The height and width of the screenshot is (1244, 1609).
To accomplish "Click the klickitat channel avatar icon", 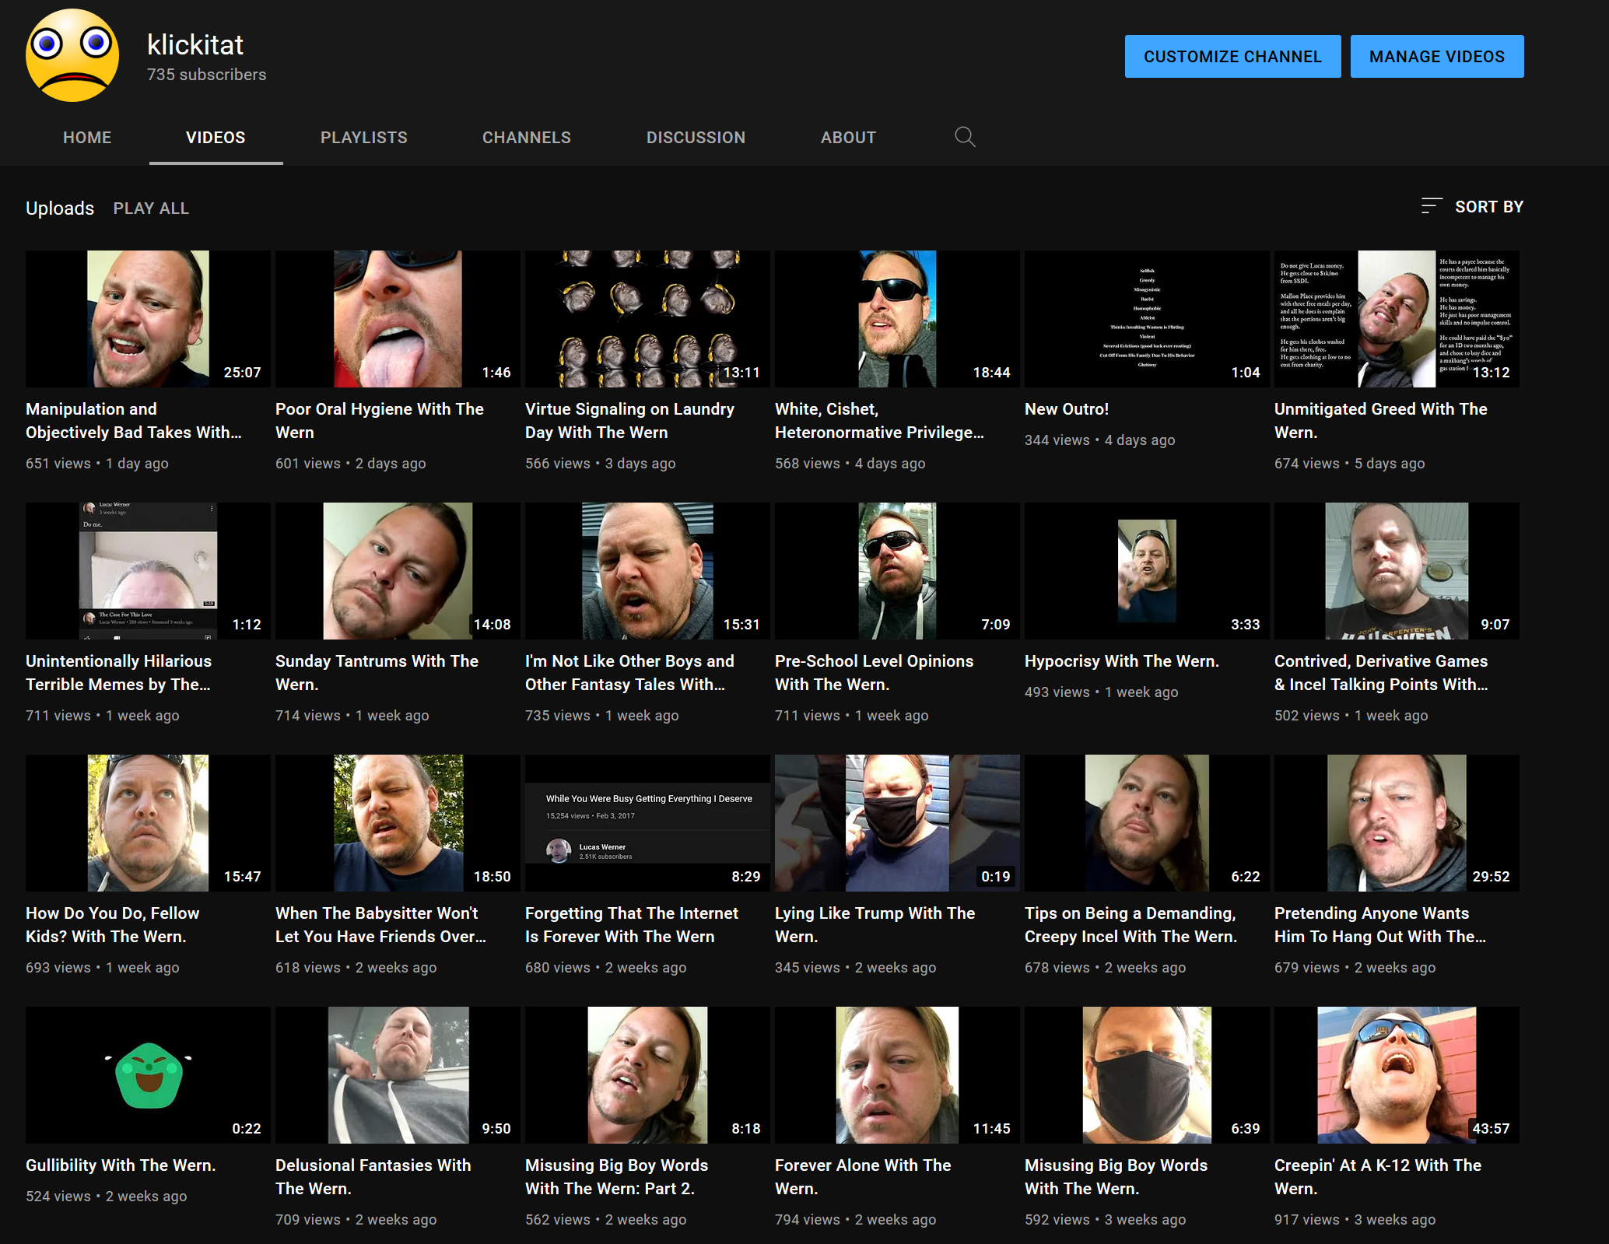I will (x=72, y=55).
